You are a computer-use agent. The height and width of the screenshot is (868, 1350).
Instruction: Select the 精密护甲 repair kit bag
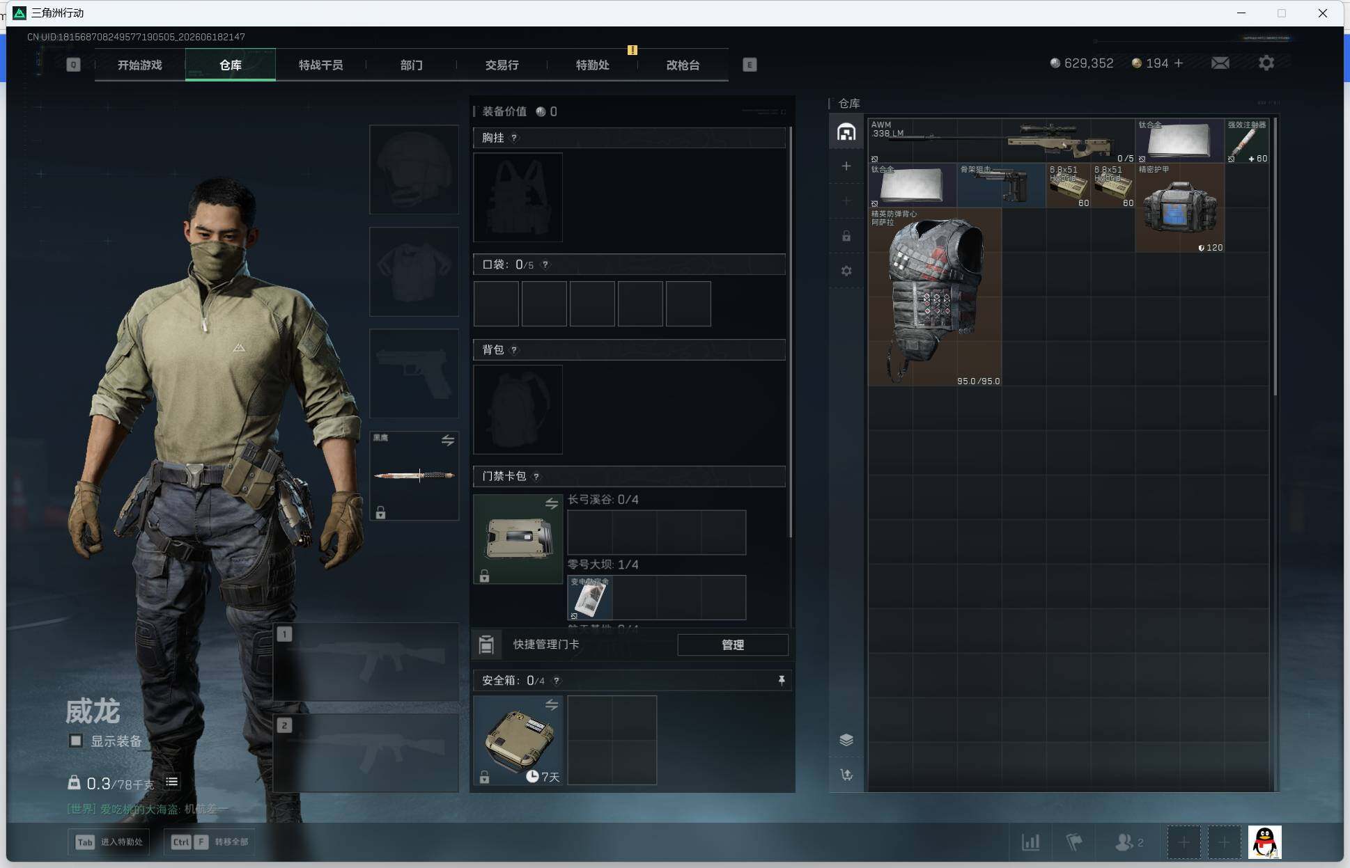(x=1179, y=207)
